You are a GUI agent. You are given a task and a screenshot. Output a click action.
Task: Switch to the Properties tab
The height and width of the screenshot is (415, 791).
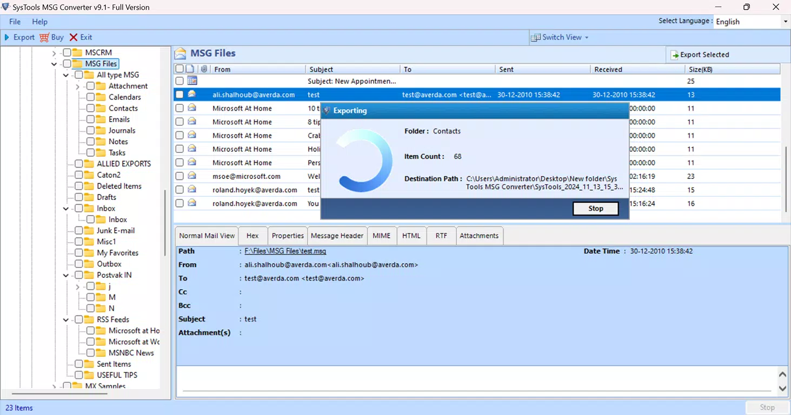pos(288,236)
